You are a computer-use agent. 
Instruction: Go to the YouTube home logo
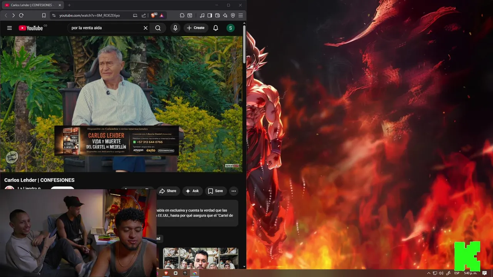tap(31, 28)
